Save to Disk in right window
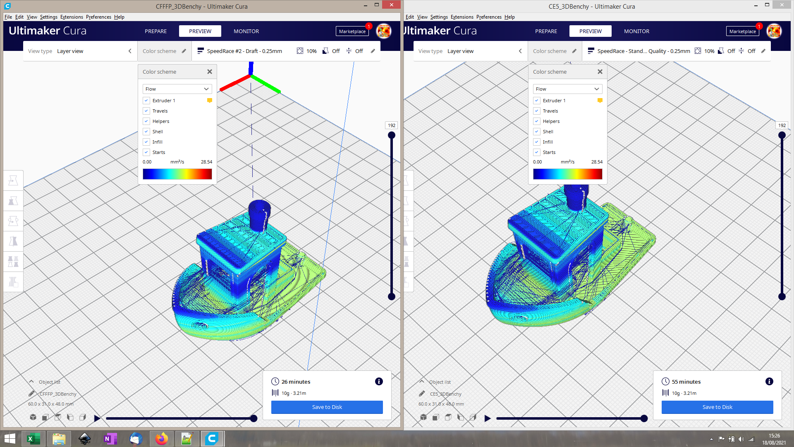 click(717, 407)
